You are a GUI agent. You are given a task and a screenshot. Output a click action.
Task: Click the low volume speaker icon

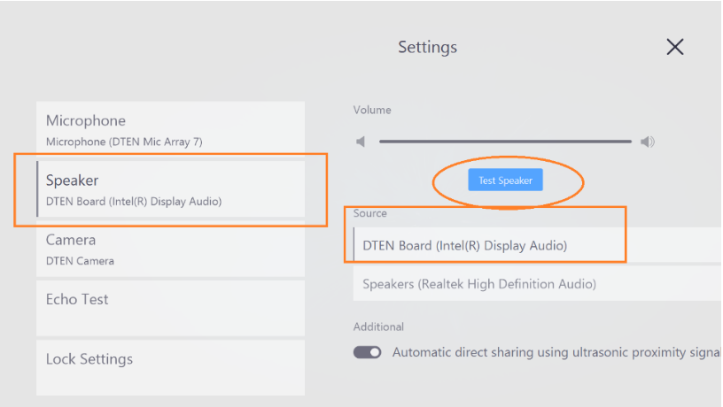tap(361, 142)
